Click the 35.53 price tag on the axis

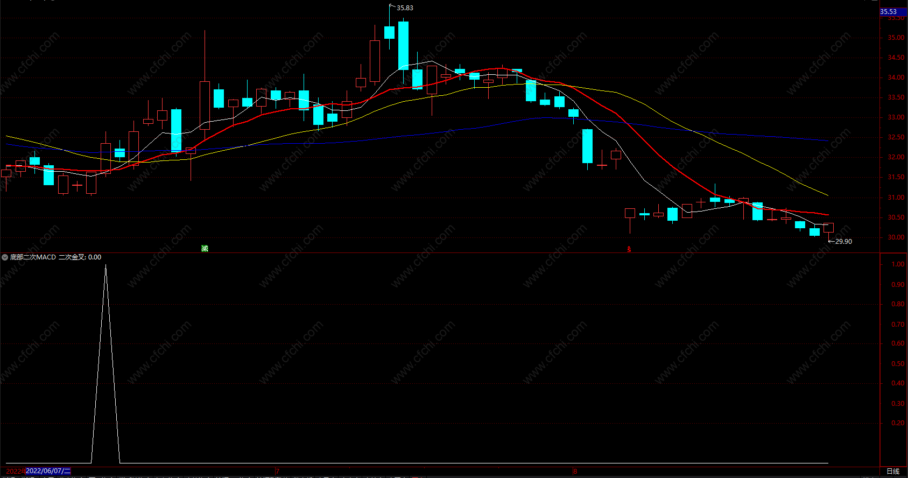tap(893, 11)
